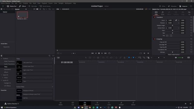Reset the Rotation Angle parameter
The width and height of the screenshot is (194, 109).
point(191,25)
